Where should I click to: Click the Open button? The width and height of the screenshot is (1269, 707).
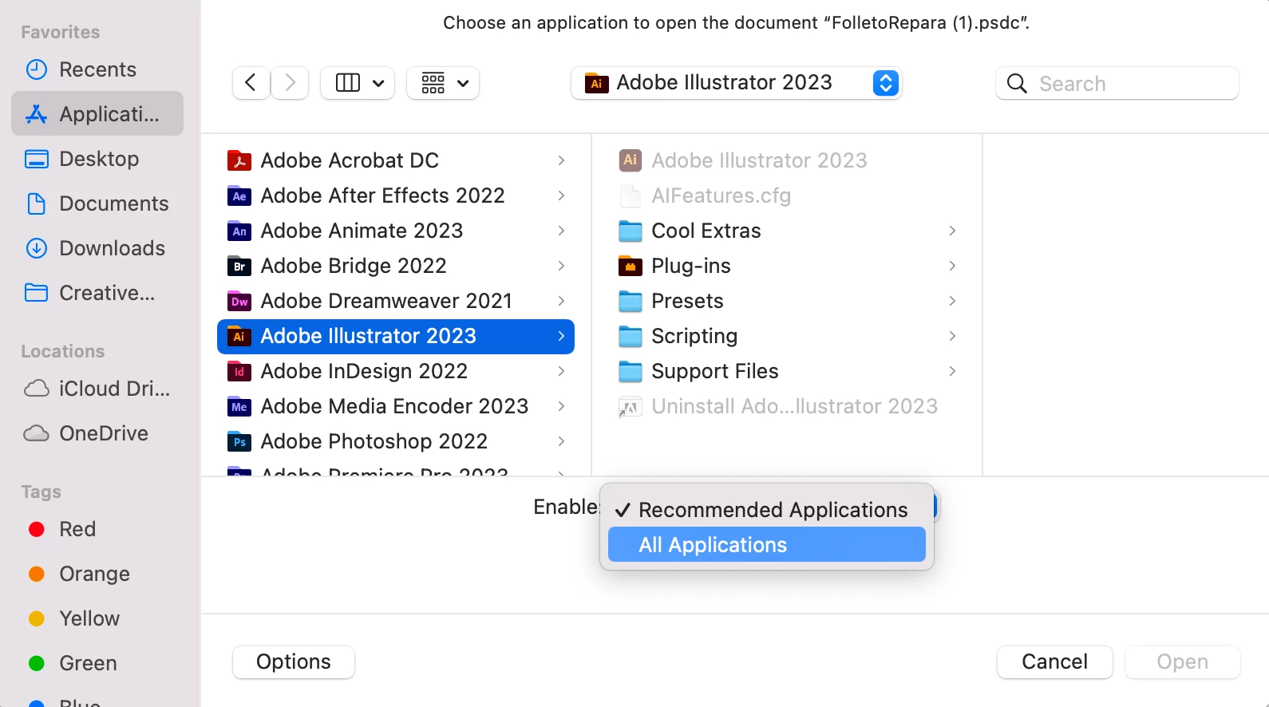click(x=1183, y=662)
